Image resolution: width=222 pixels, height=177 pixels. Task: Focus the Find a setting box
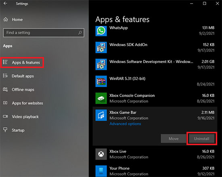click(44, 33)
